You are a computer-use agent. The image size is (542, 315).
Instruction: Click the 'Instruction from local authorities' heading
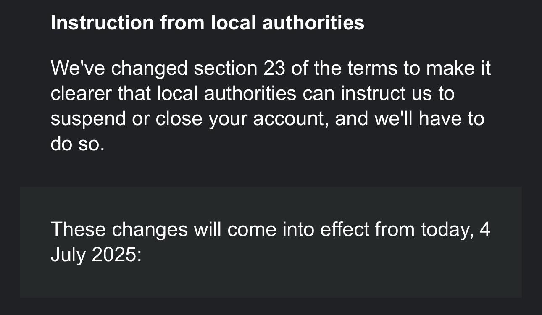pos(208,23)
